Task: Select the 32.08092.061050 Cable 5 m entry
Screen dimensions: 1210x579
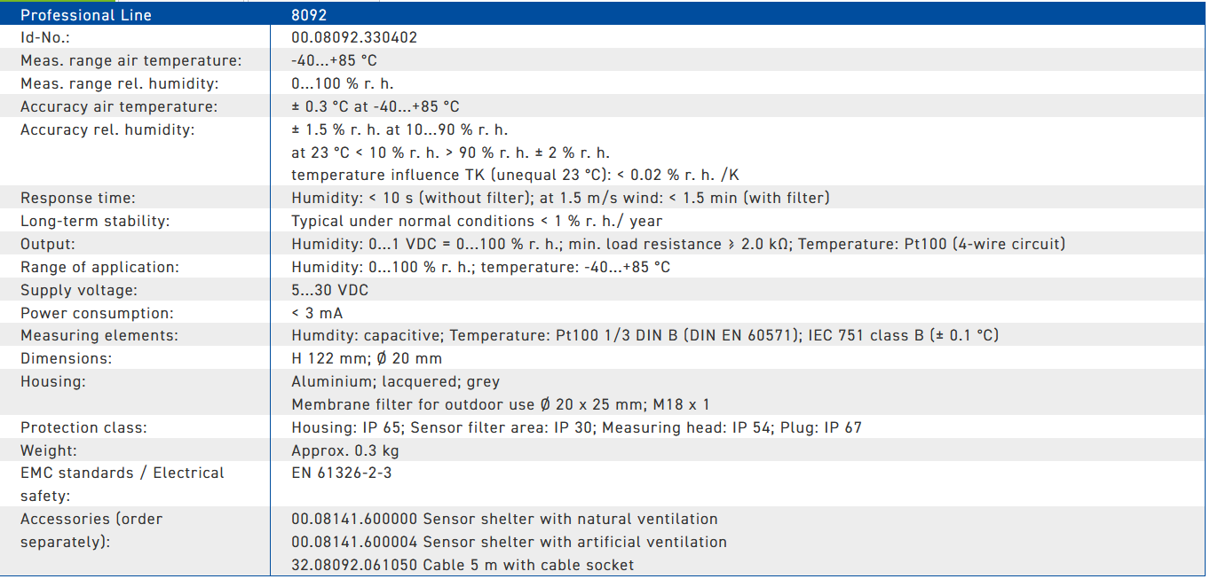Action: point(463,566)
